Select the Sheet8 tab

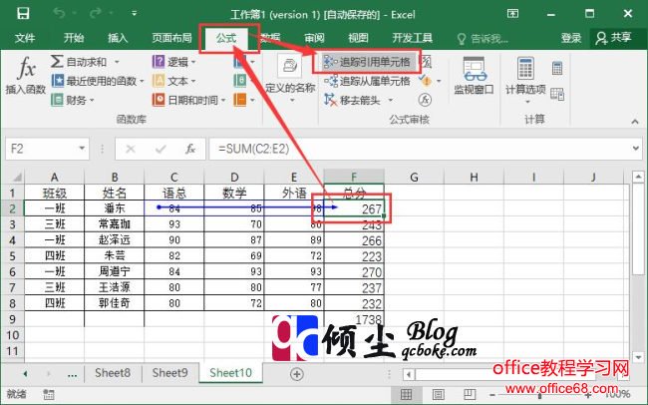(x=113, y=373)
